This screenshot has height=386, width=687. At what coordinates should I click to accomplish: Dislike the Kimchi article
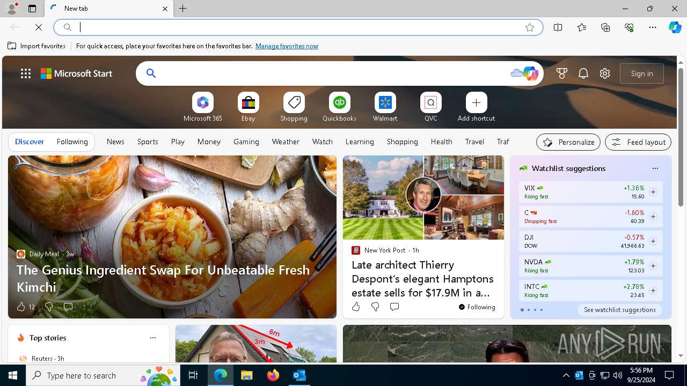(49, 307)
